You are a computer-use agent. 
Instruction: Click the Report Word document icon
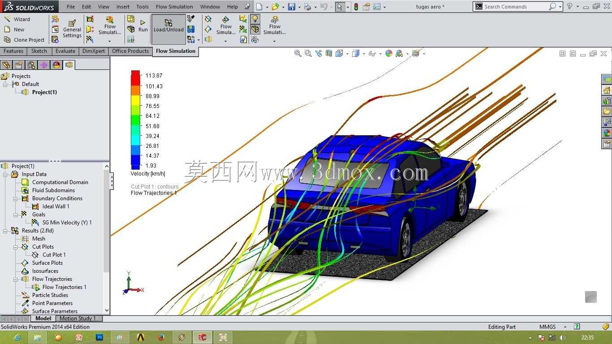[243, 39]
